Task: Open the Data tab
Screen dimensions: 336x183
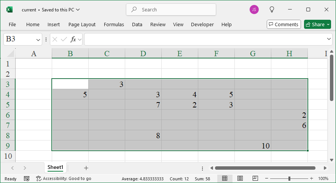Action: (137, 25)
